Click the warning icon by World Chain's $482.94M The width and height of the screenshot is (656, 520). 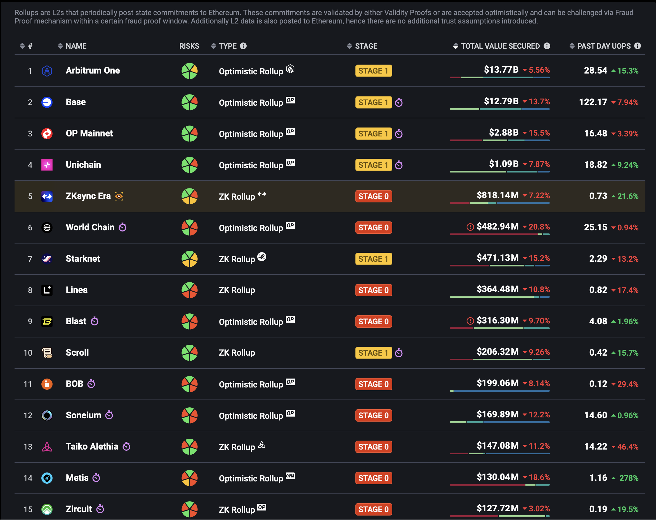[x=470, y=227]
